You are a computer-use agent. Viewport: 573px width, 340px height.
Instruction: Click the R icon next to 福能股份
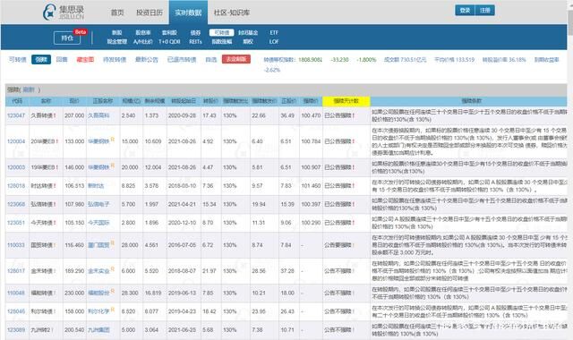[x=113, y=291]
